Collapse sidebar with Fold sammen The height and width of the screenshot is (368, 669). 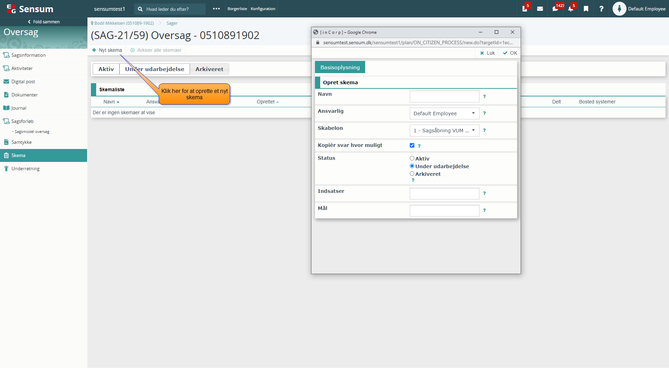[44, 22]
